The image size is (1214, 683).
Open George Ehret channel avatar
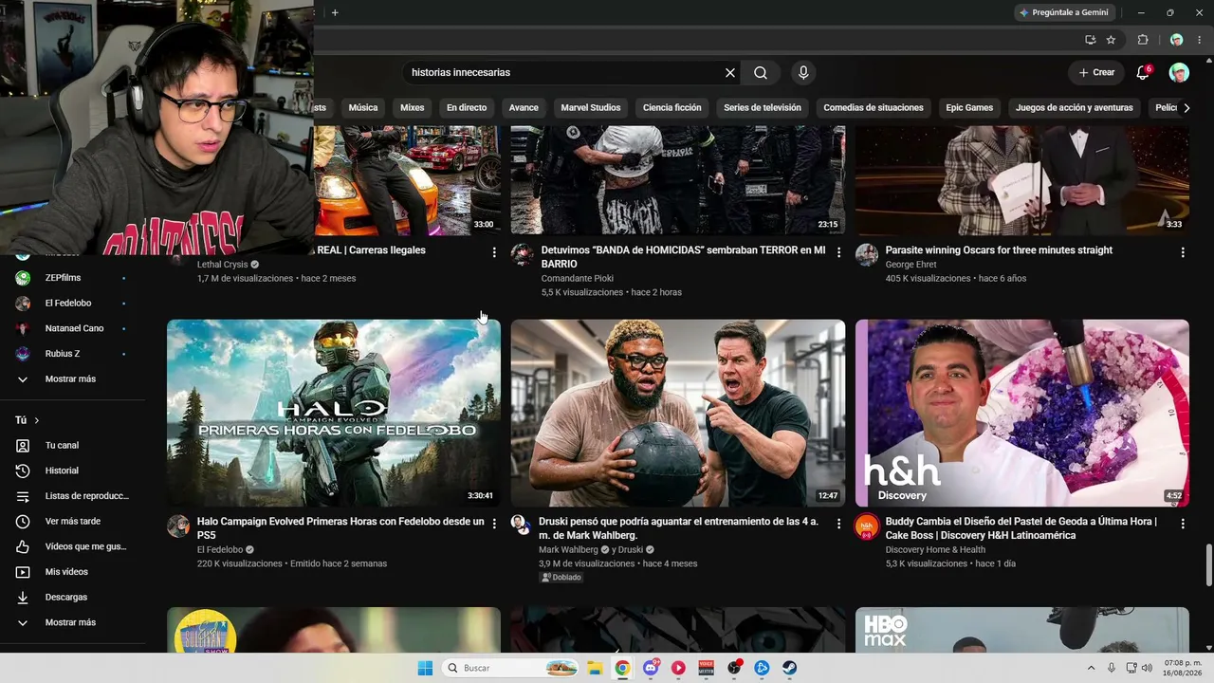[x=867, y=254]
